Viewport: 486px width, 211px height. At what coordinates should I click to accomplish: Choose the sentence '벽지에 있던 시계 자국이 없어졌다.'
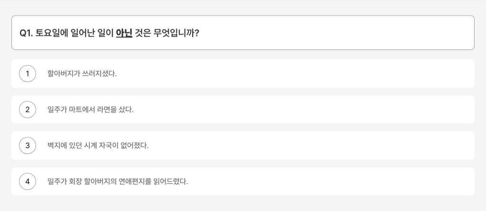click(98, 145)
